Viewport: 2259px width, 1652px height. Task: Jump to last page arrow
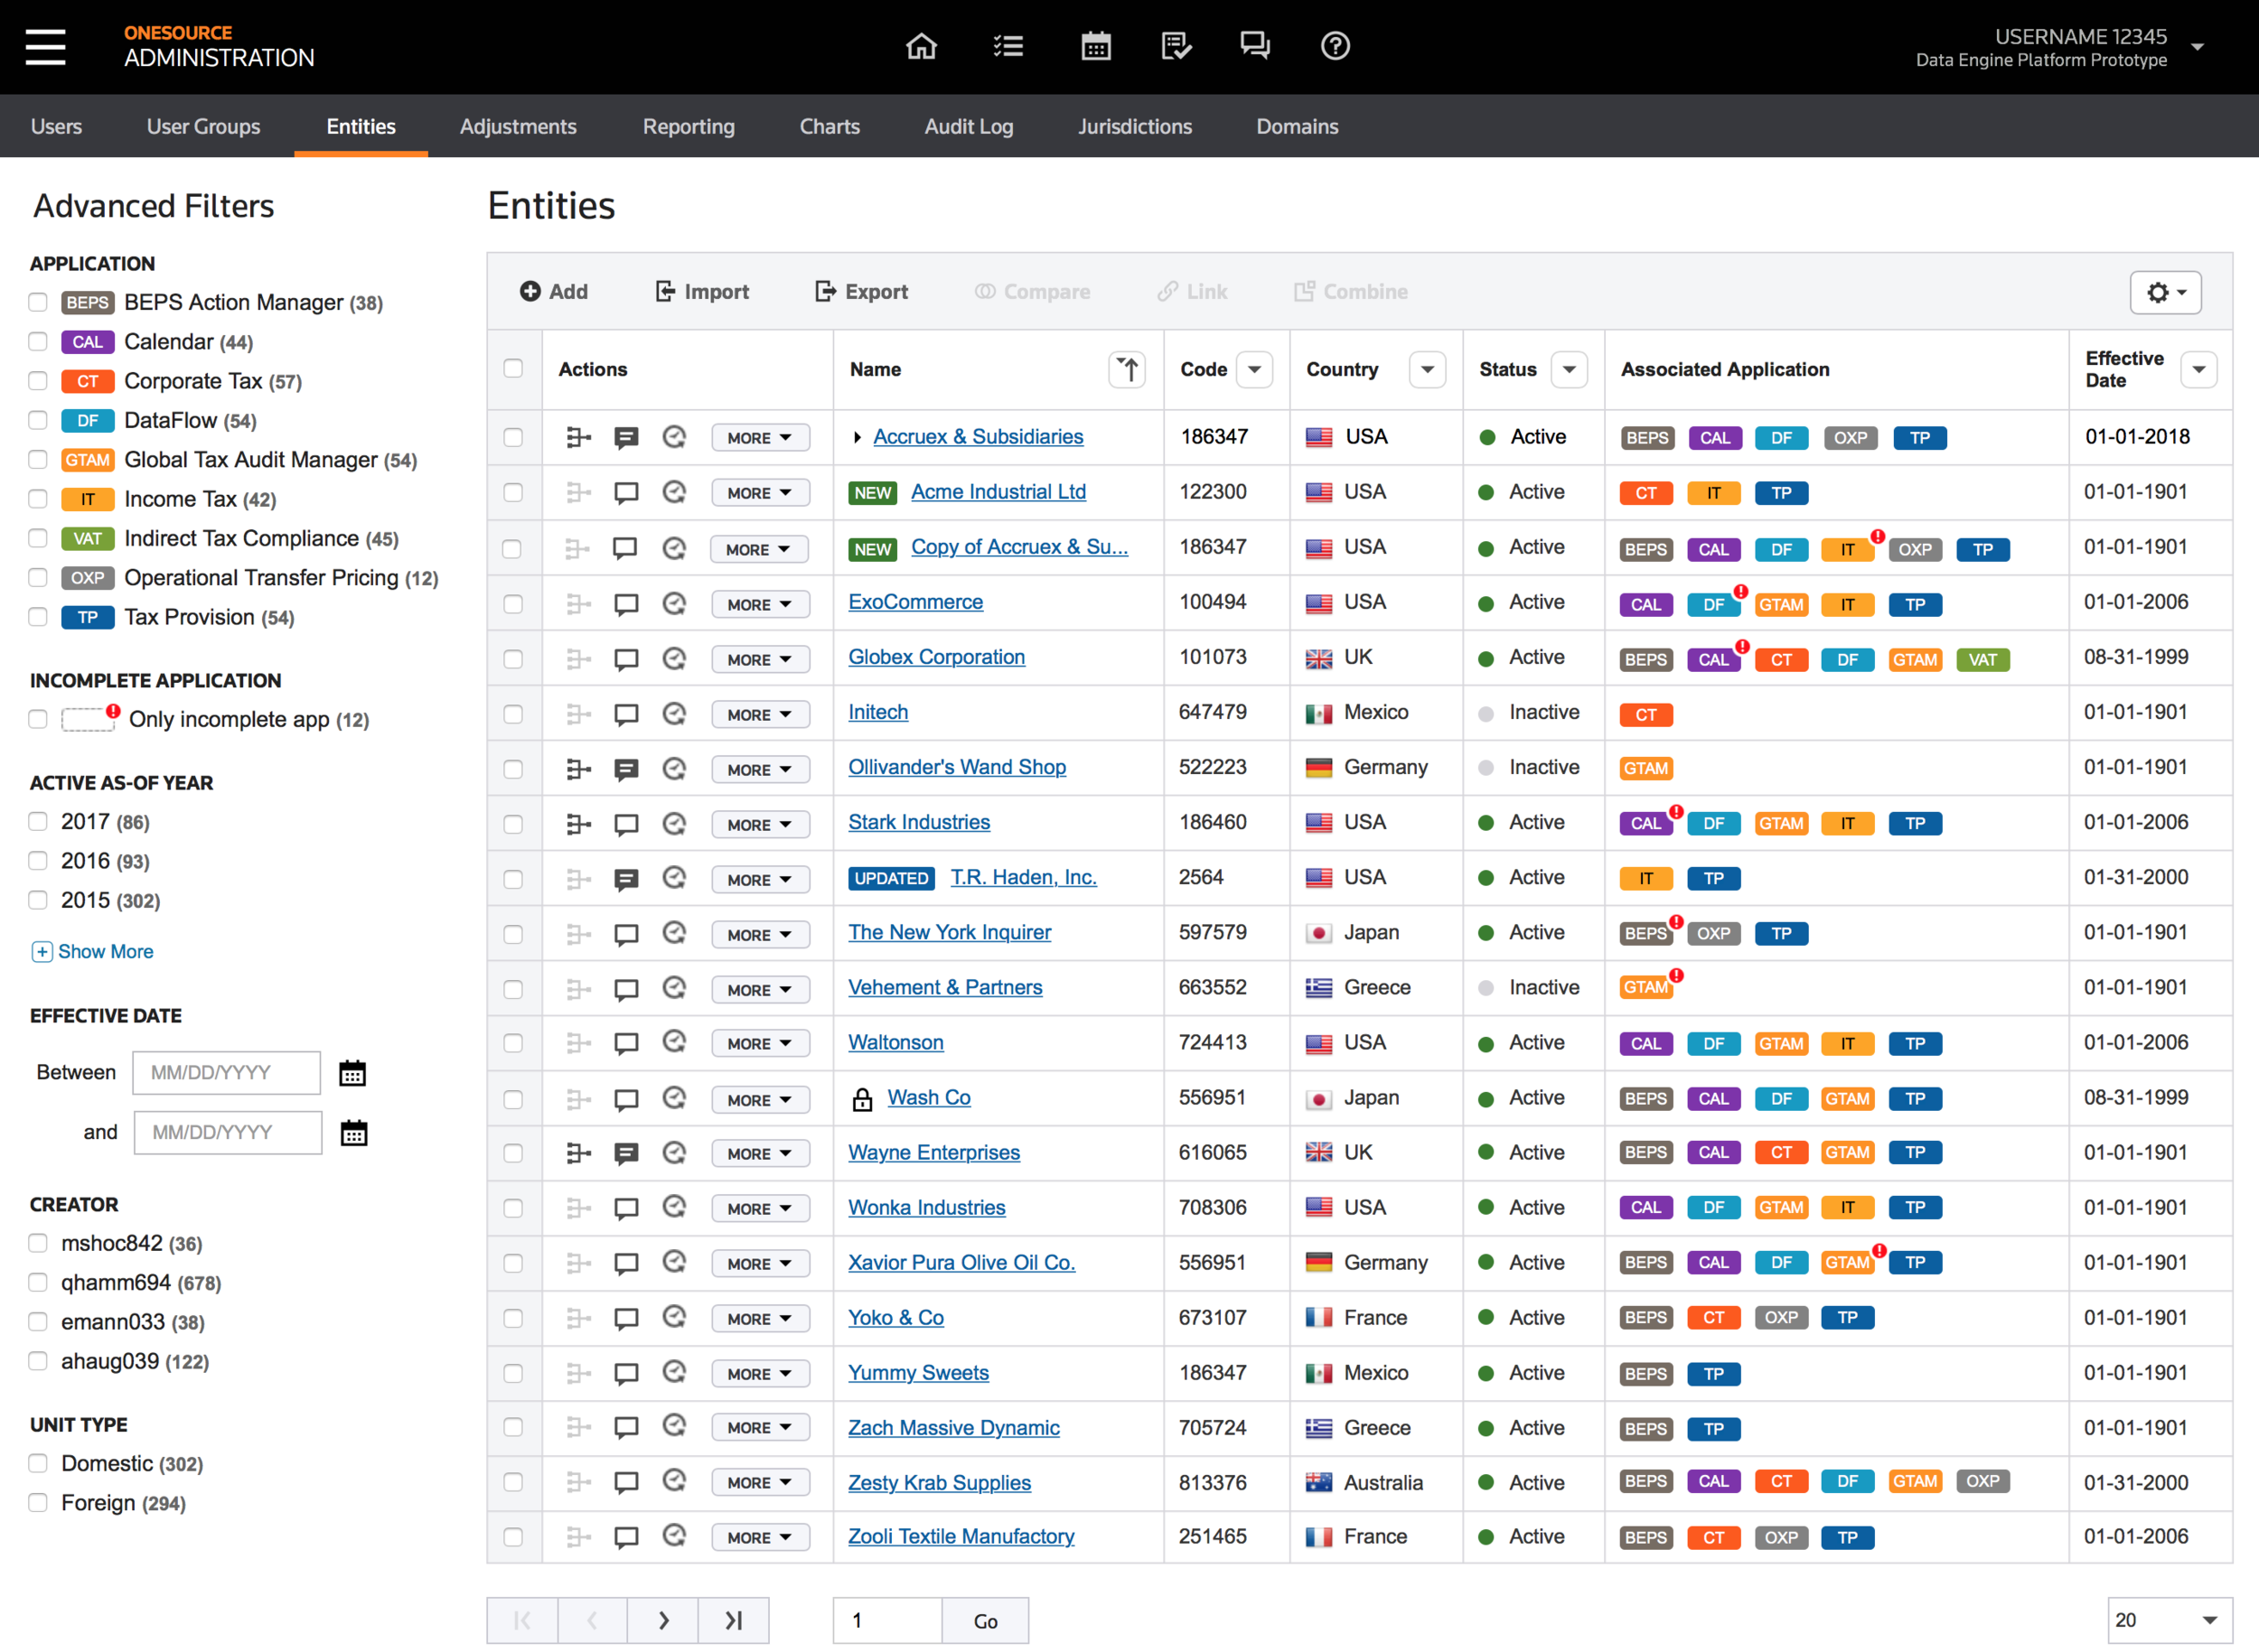(x=734, y=1620)
